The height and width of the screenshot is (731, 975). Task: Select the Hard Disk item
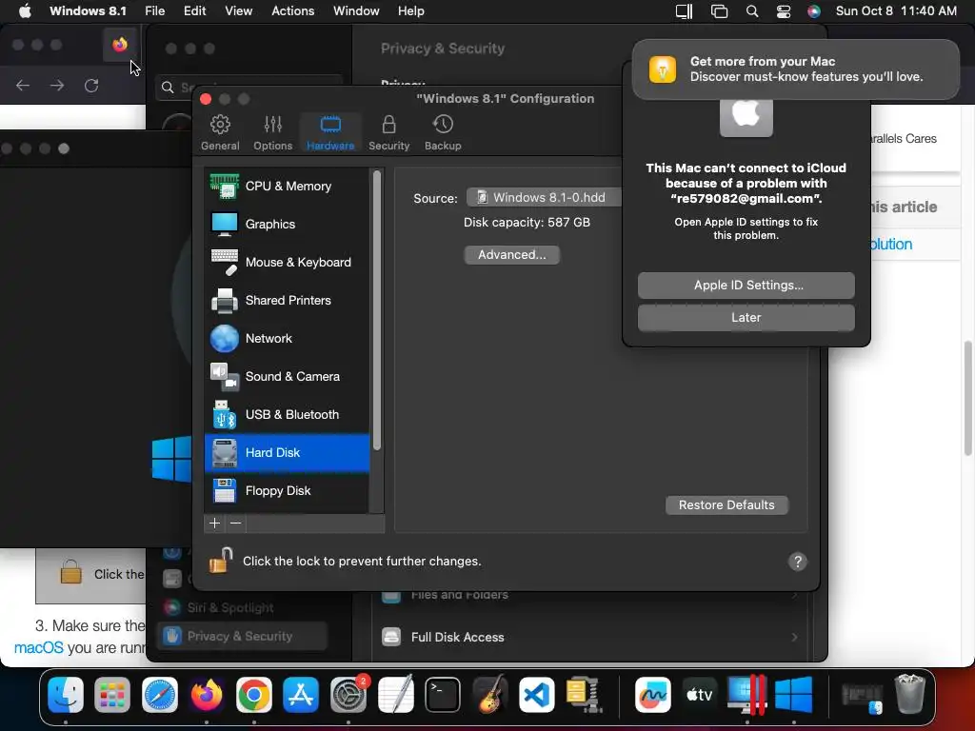[287, 452]
